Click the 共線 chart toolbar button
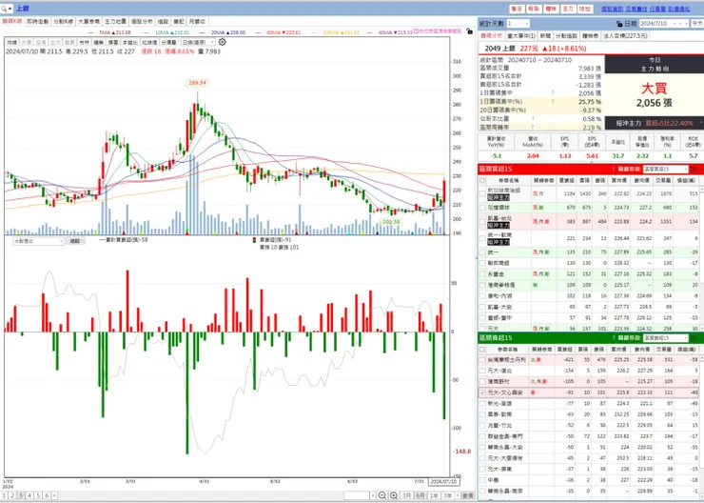Viewport: 704px width, 503px height. (x=11, y=42)
